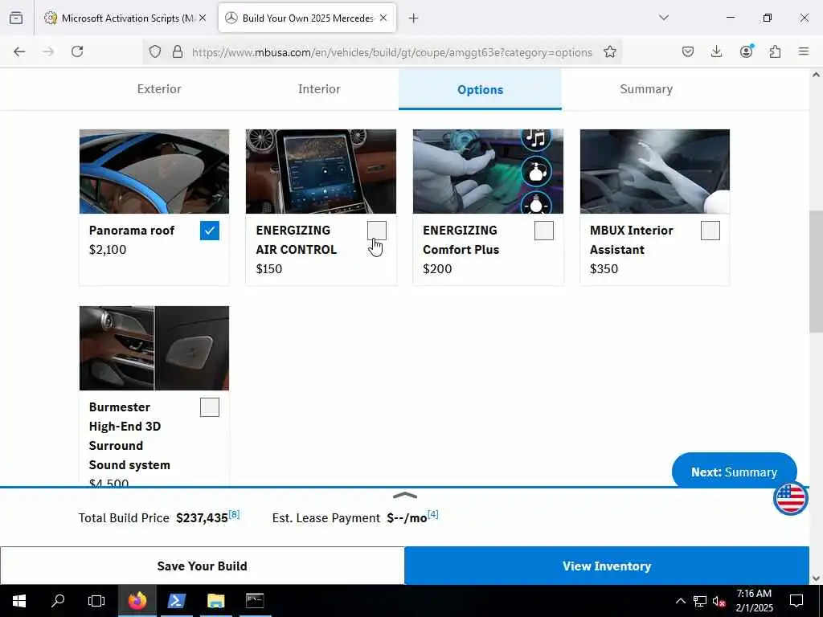Show site security info via the padlock icon
The image size is (823, 617).
coord(178,51)
